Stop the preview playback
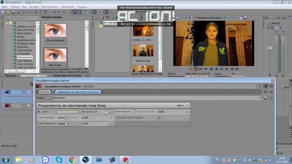Image resolution: width=292 pixels, height=164 pixels. point(216,69)
